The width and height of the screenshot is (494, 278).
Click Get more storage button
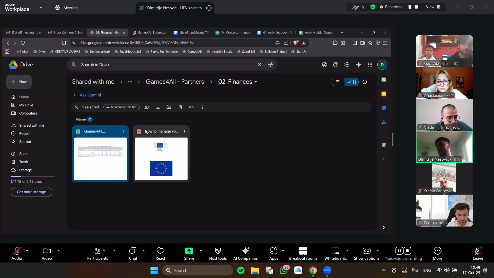31,192
